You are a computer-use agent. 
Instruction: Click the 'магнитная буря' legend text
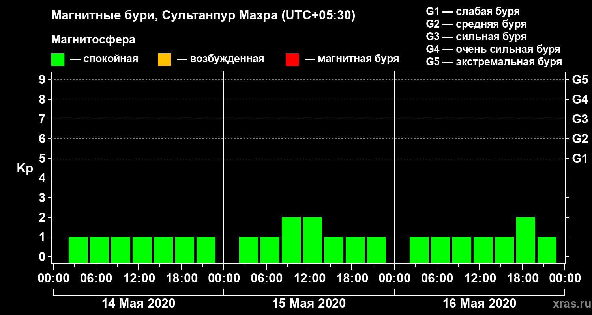(358, 59)
